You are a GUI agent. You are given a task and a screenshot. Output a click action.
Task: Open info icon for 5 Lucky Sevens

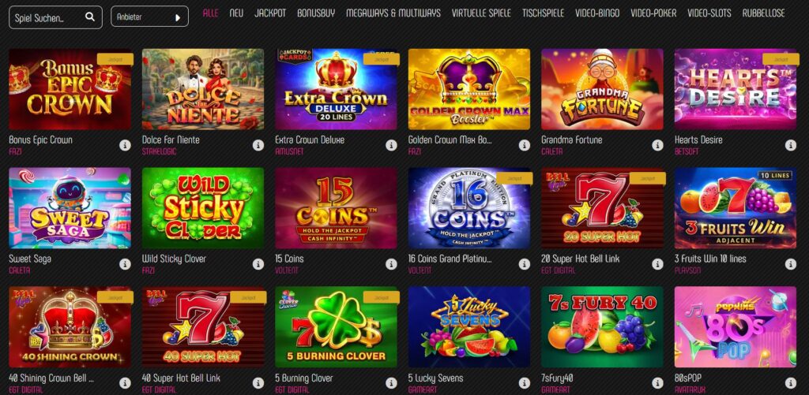525,383
